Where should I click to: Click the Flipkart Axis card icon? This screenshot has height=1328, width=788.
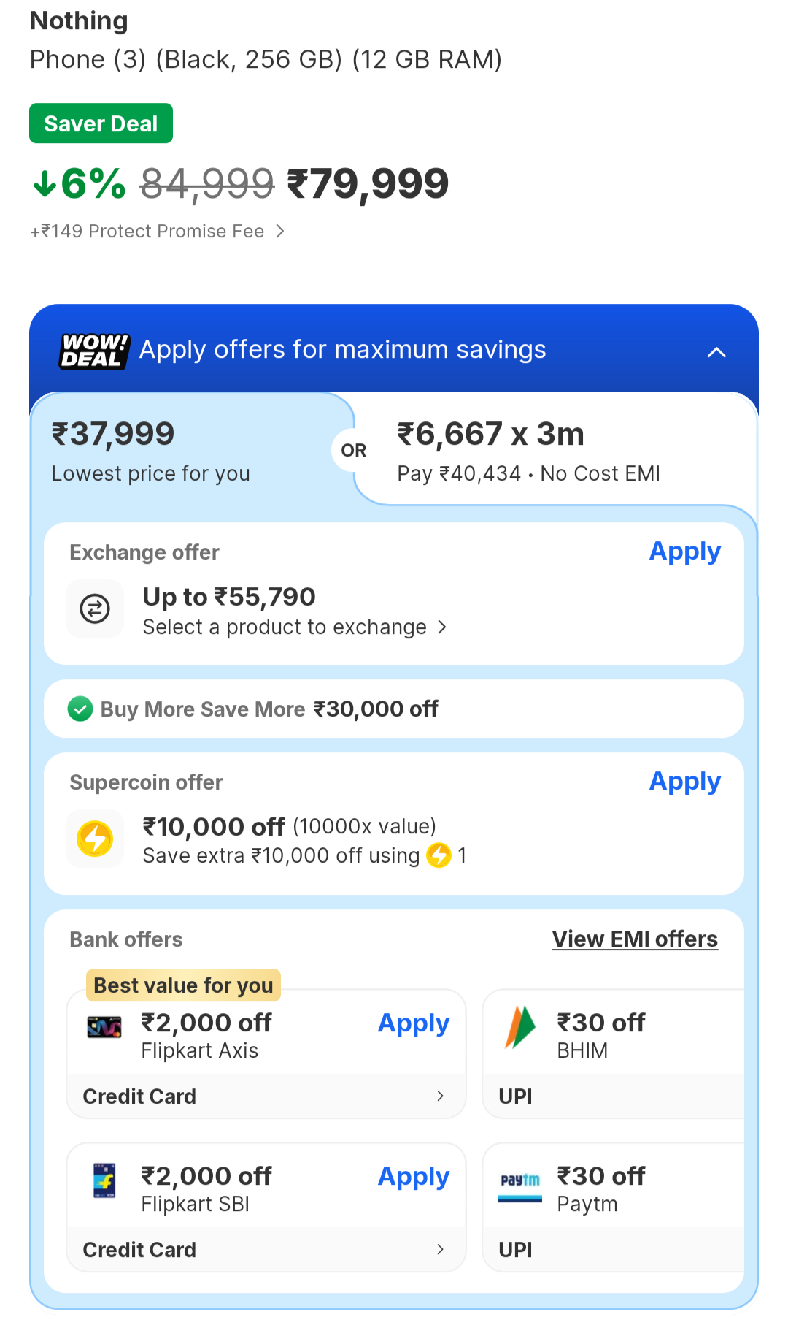click(104, 1027)
